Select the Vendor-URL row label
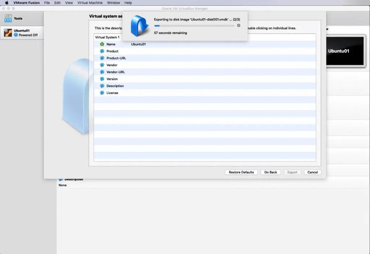Image resolution: width=370 pixels, height=254 pixels. pyautogui.click(x=116, y=72)
